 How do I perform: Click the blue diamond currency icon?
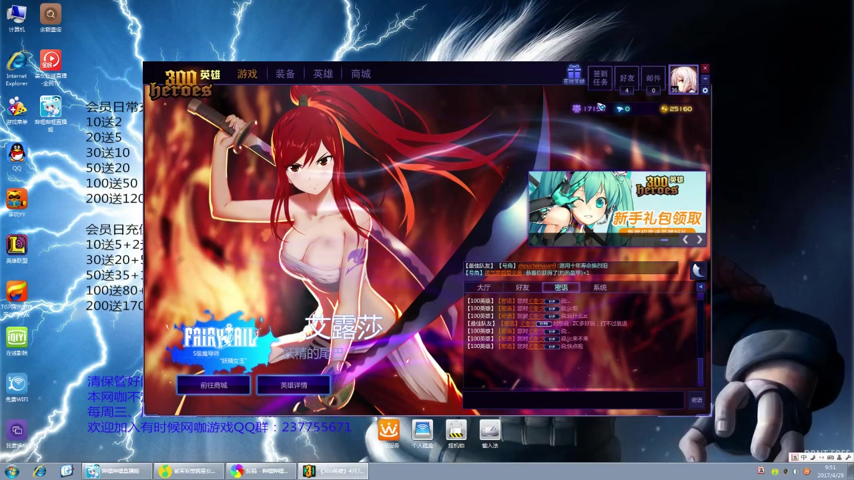[620, 109]
